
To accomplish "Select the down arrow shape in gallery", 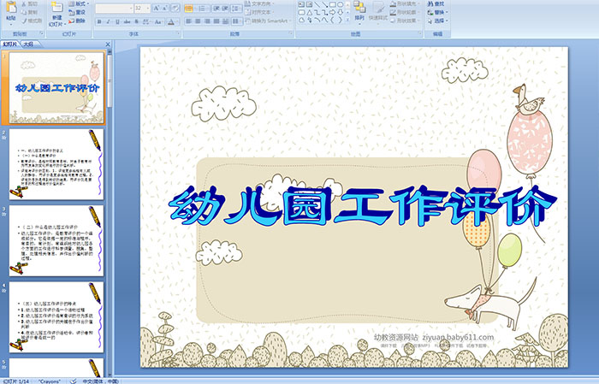I will pyautogui.click(x=340, y=12).
